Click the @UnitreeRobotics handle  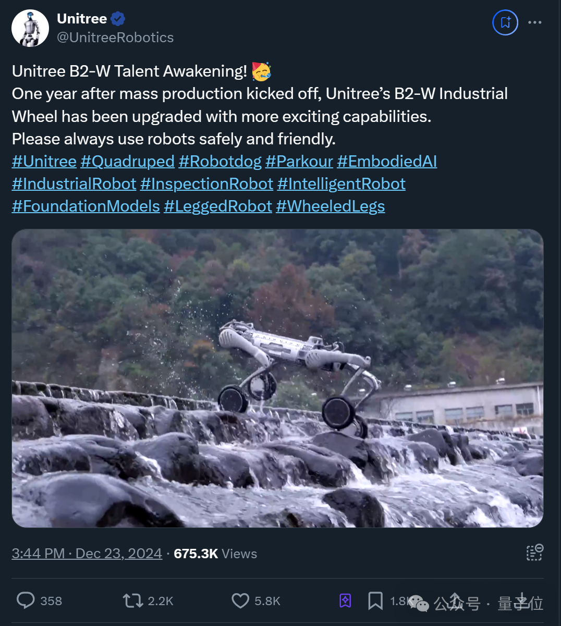point(115,38)
